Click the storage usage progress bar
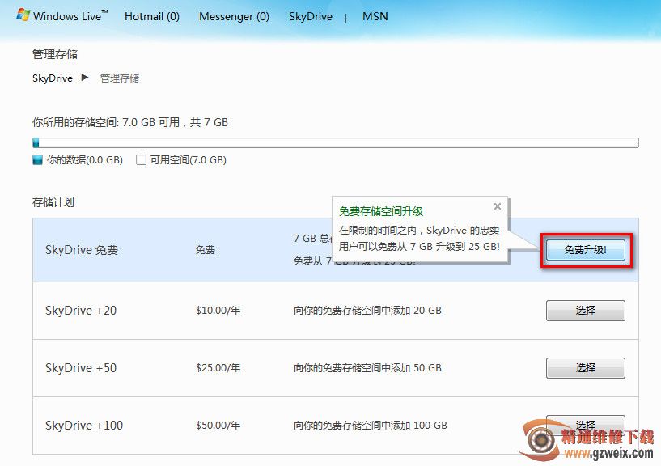This screenshot has width=661, height=466. click(336, 142)
